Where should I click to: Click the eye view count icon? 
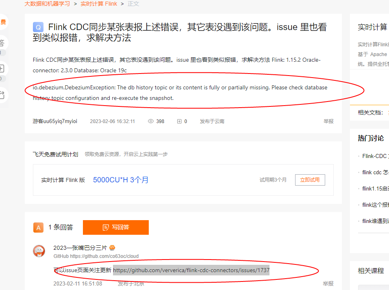(x=151, y=121)
